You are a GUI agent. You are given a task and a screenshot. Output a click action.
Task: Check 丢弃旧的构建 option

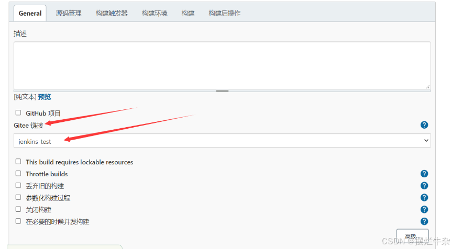coord(18,185)
